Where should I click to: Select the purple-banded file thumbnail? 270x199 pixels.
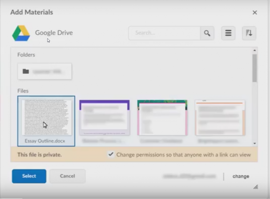pyautogui.click(x=104, y=117)
